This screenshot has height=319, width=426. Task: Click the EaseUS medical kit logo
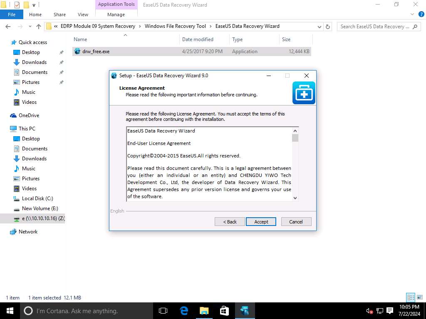click(x=304, y=93)
